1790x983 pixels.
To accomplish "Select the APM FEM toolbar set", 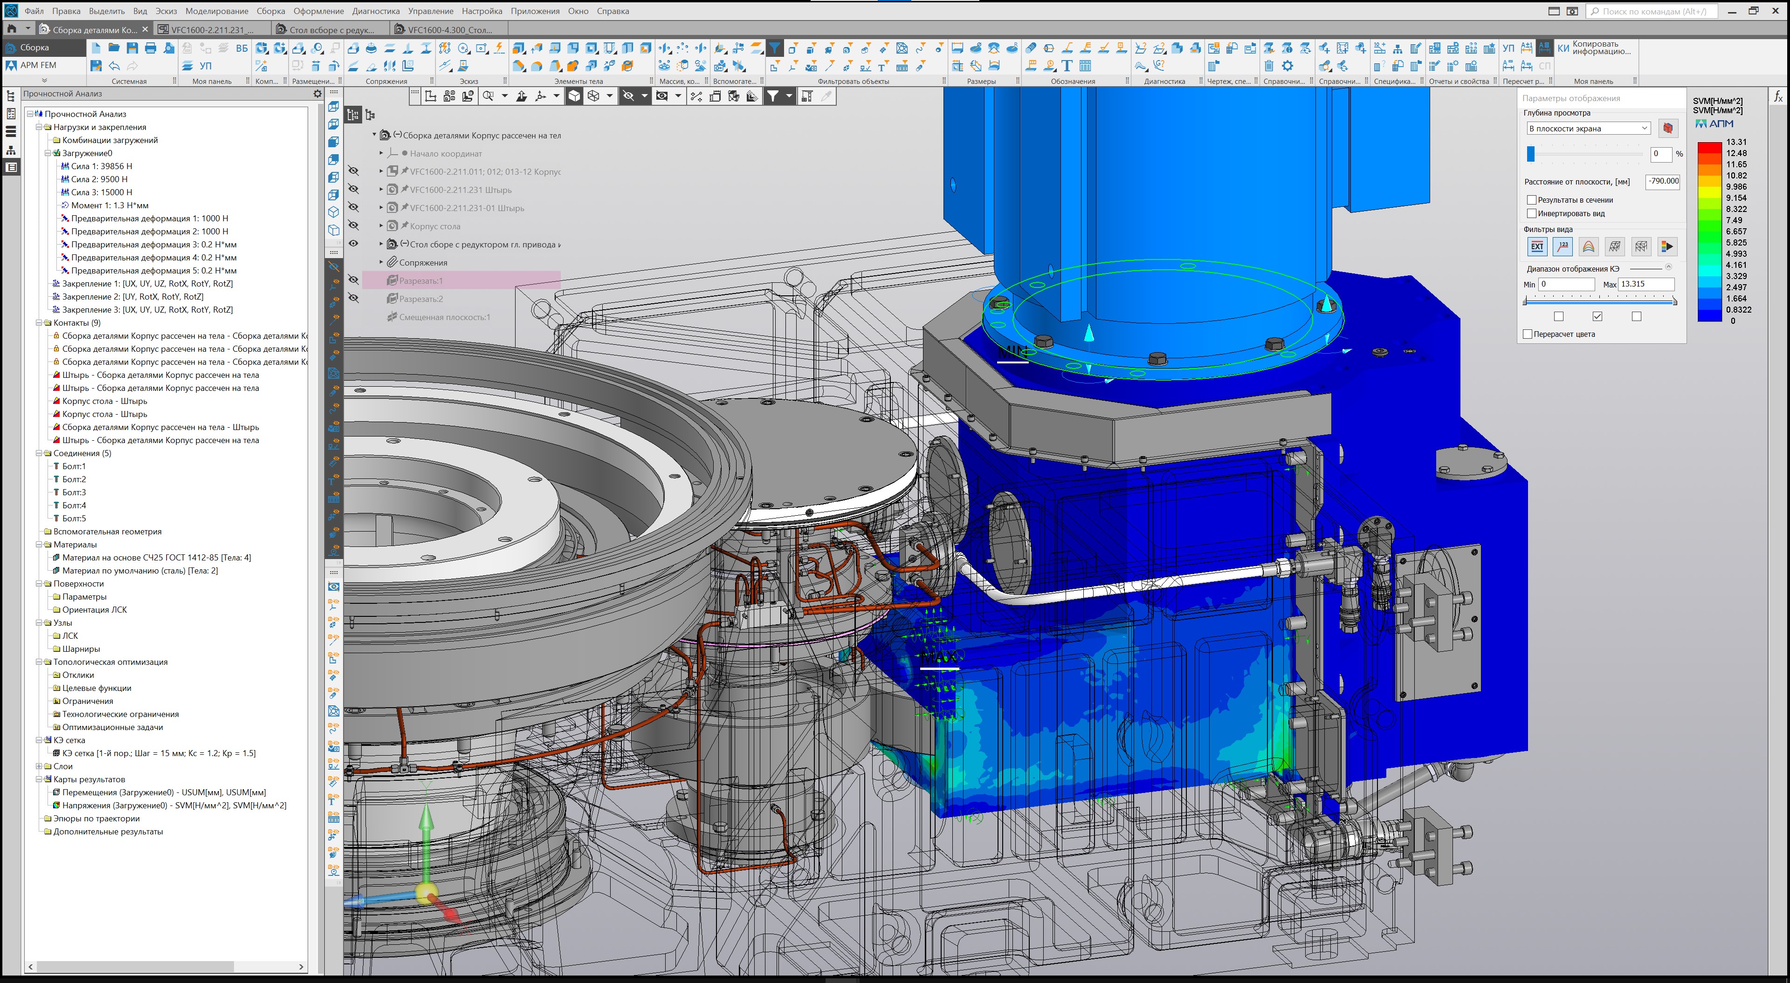I will [x=38, y=65].
